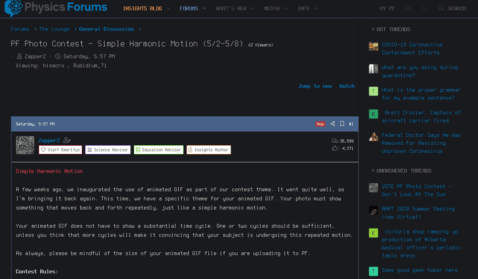Click post timestamp Saturday, 5:57 PM in header
Viewport: 478px width, 279px height.
pos(35,124)
